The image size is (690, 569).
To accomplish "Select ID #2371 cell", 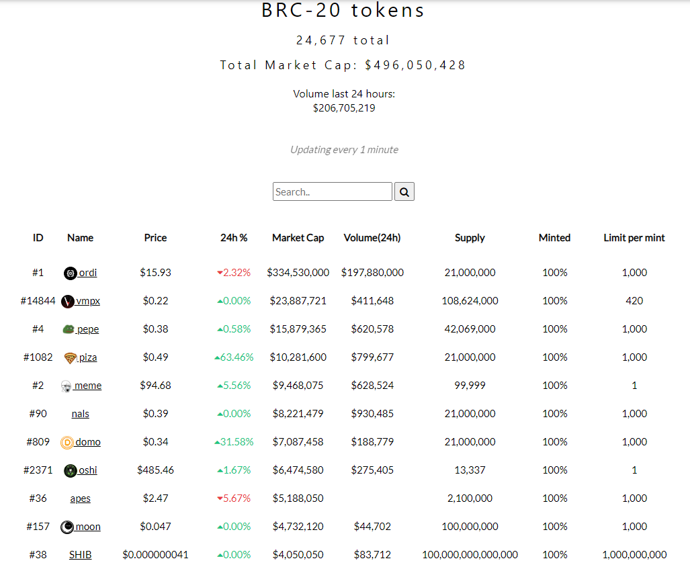I will 38,470.
